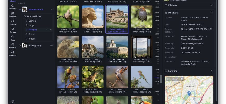
Task: Collapse the Metadata panel
Action: click(212, 12)
